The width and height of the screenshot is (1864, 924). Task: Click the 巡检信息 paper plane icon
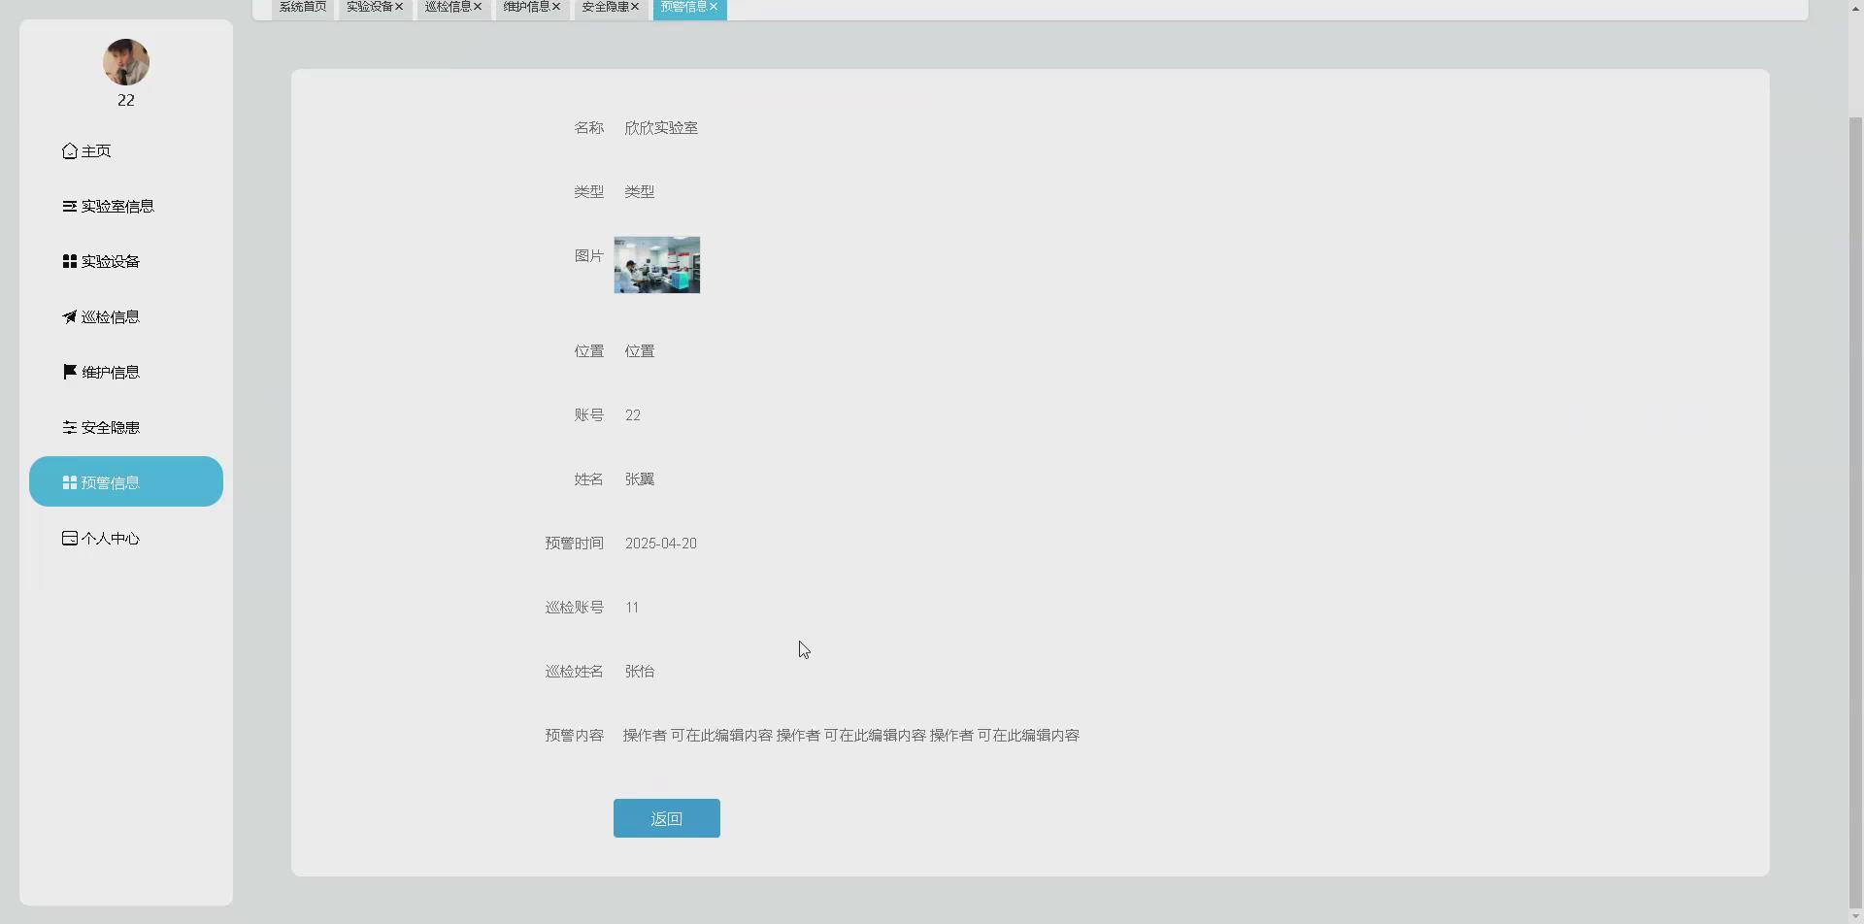coord(70,317)
